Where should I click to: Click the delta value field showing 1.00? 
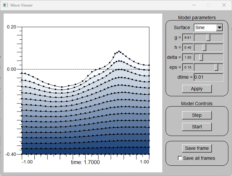pyautogui.click(x=188, y=58)
